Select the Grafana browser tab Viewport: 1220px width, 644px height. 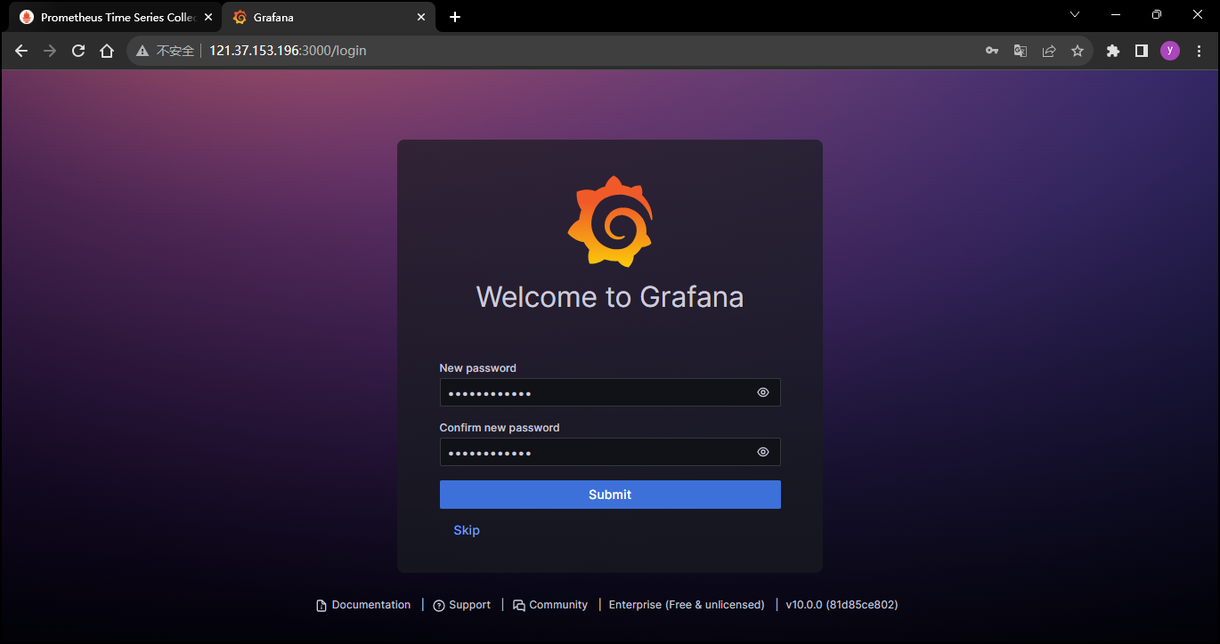coord(329,17)
